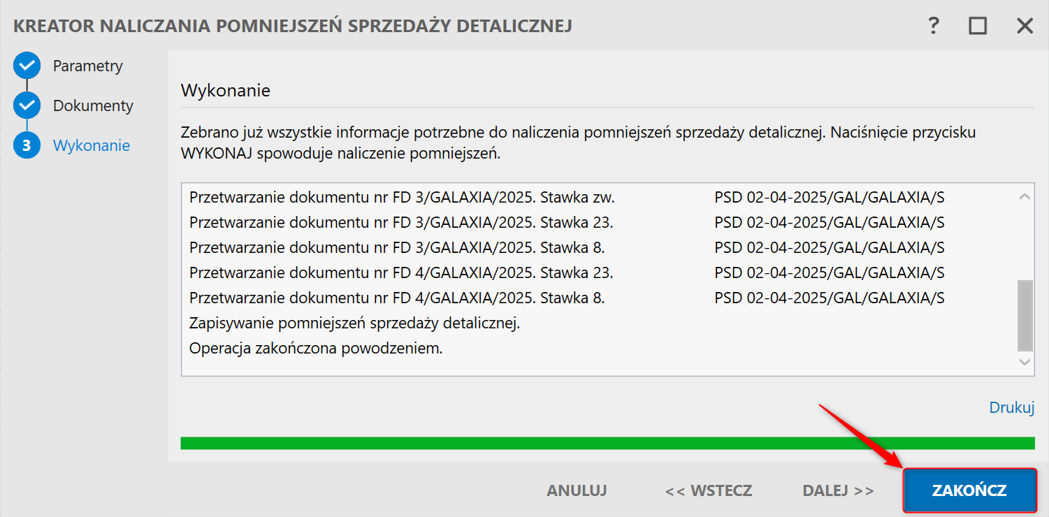Click the ZAKOŃCZ button

969,490
